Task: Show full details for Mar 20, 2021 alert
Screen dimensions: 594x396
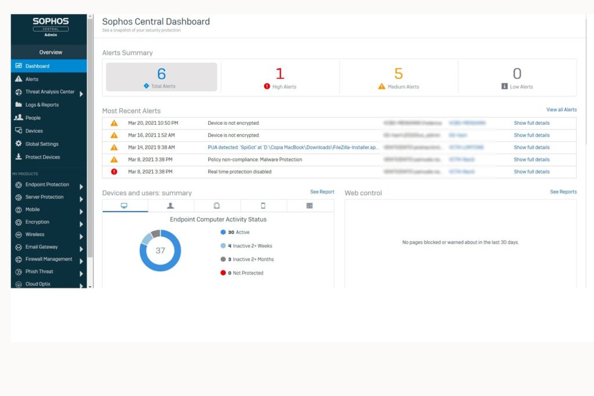Action: pyautogui.click(x=531, y=123)
